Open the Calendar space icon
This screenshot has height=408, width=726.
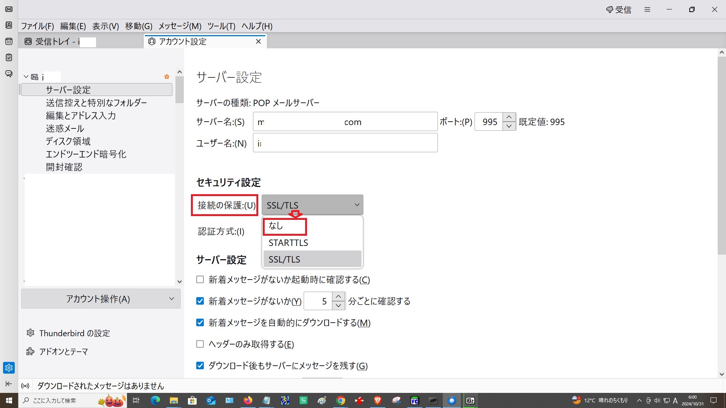(9, 42)
